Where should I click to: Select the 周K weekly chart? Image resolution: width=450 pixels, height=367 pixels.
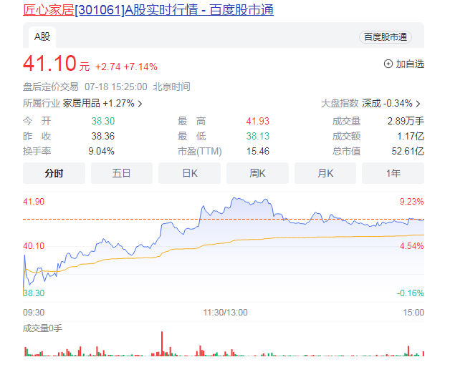coord(257,173)
